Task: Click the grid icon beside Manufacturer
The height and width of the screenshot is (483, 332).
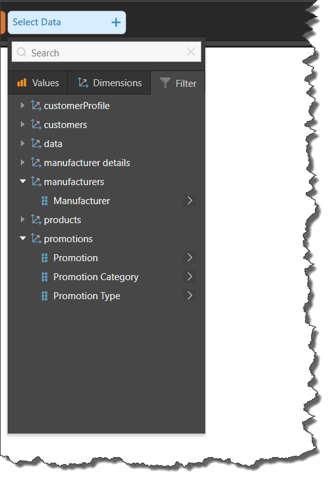Action: [x=44, y=201]
